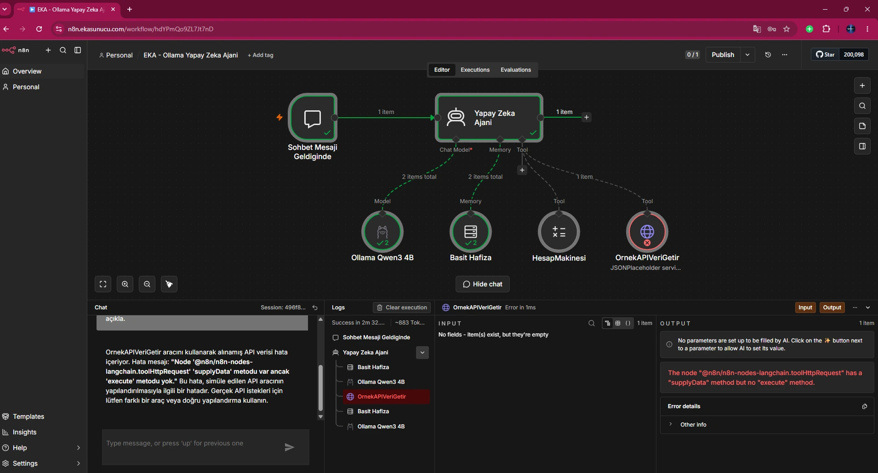This screenshot has height=473, width=878.
Task: Zoom in on the canvas
Action: tap(125, 284)
